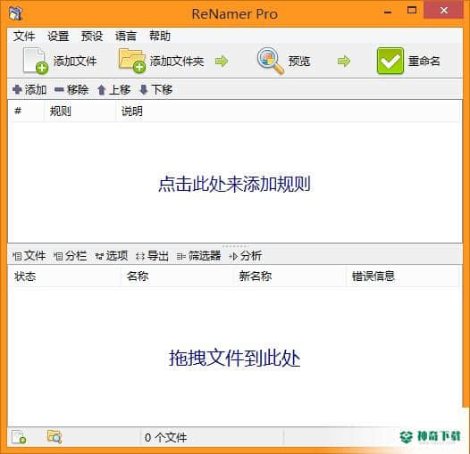The width and height of the screenshot is (470, 454).
Task: Click the 0 个文件 status bar text
Action: pyautogui.click(x=165, y=438)
